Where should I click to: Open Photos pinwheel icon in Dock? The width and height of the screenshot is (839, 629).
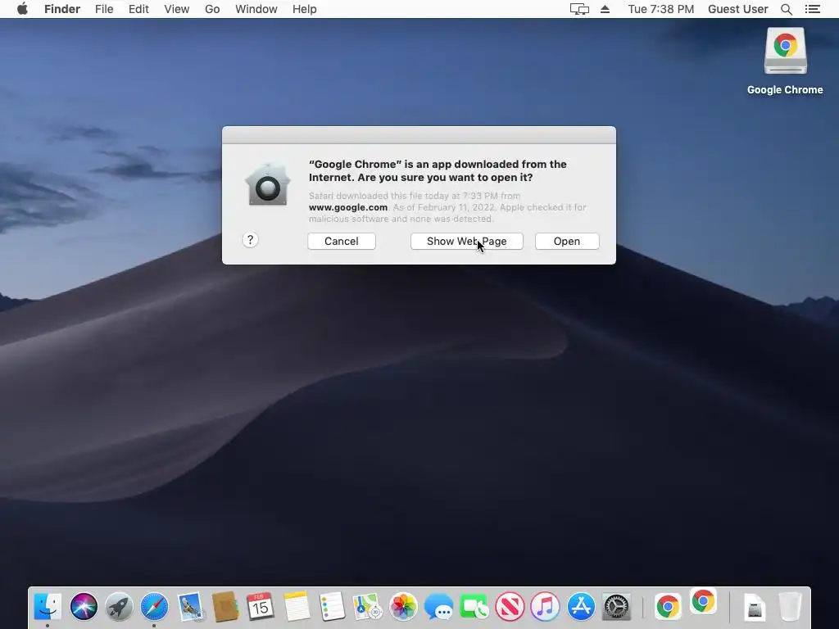403,607
